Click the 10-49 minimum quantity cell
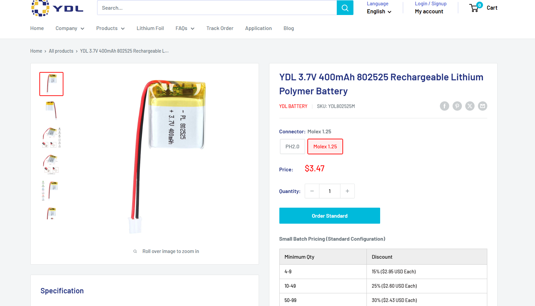Image resolution: width=535 pixels, height=306 pixels. [x=323, y=286]
